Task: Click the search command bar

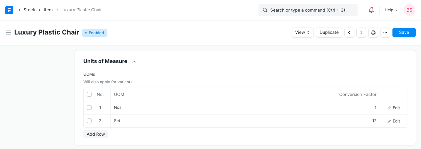Action: (x=308, y=10)
